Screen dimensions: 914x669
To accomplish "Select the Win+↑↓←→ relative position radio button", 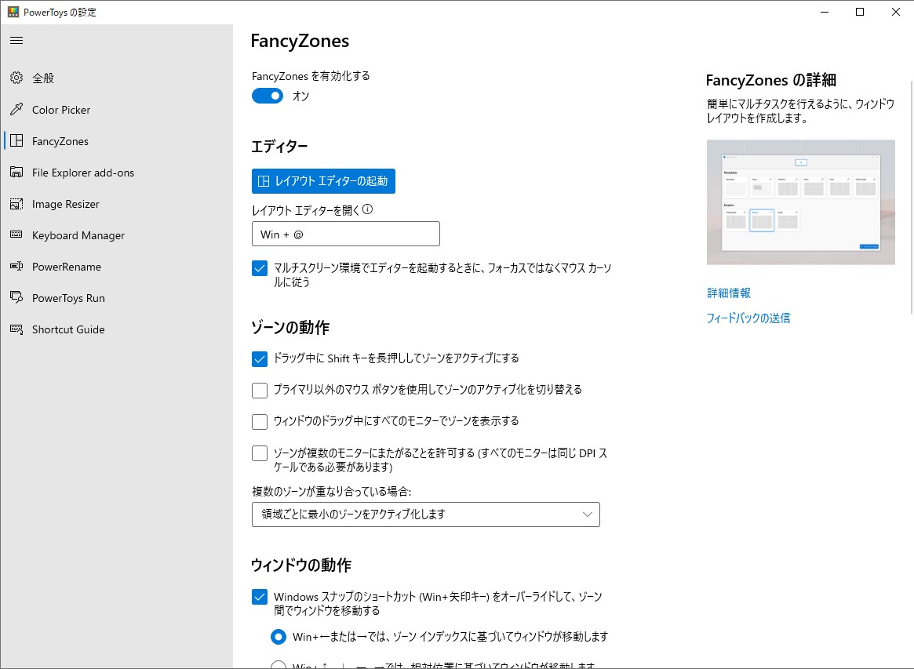I will 279,666.
